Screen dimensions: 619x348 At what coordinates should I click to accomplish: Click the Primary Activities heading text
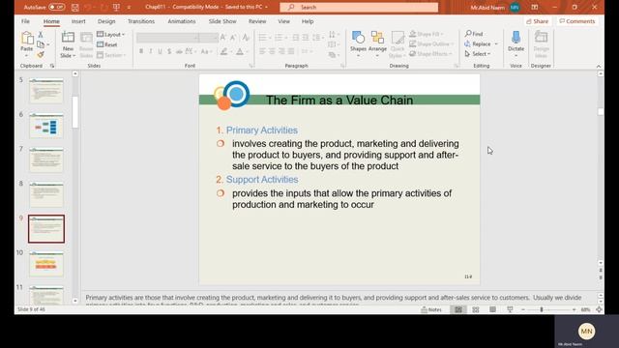pyautogui.click(x=262, y=130)
